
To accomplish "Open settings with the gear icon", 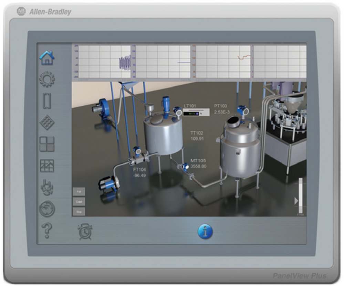I will pos(47,79).
